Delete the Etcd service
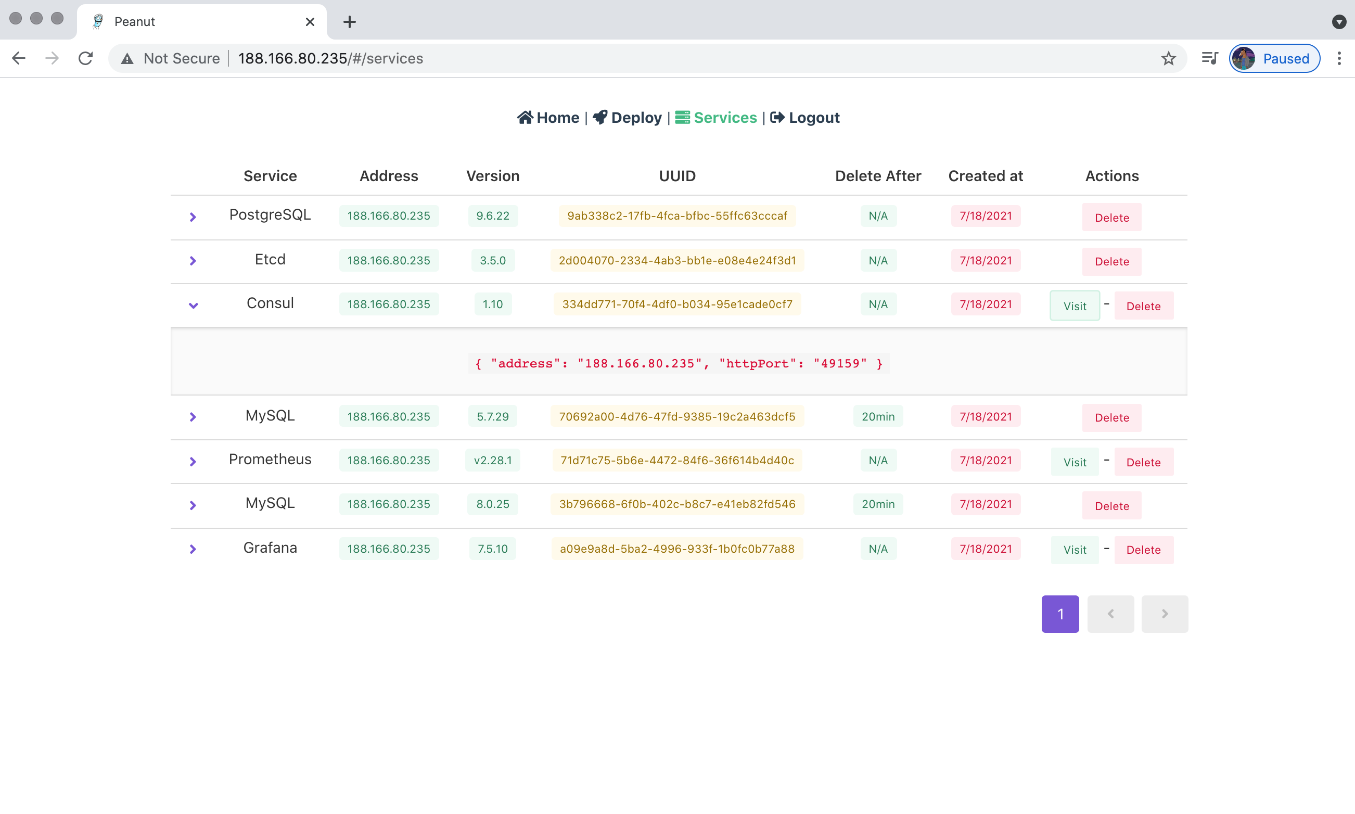The height and width of the screenshot is (814, 1355). point(1111,262)
